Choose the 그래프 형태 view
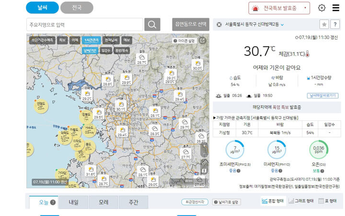The height and width of the screenshot is (216, 345). click(301, 201)
